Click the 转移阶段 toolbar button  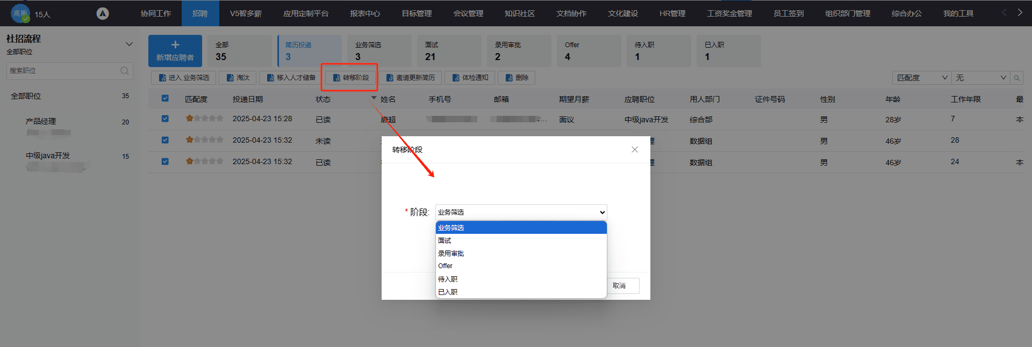point(350,78)
